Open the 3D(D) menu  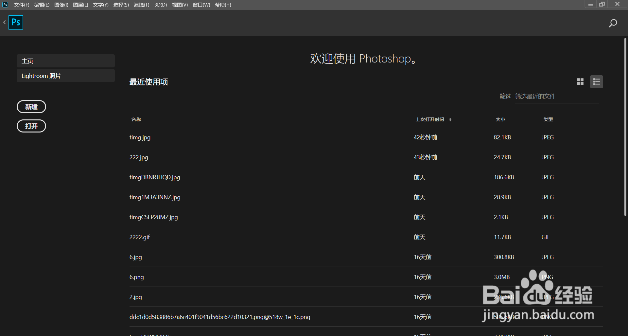pyautogui.click(x=161, y=5)
